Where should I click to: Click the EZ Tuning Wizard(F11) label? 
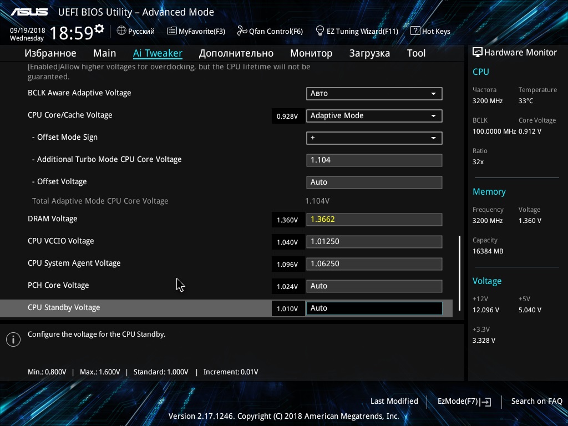363,32
